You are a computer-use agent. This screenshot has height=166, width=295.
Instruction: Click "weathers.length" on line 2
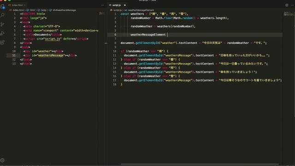tap(213, 18)
